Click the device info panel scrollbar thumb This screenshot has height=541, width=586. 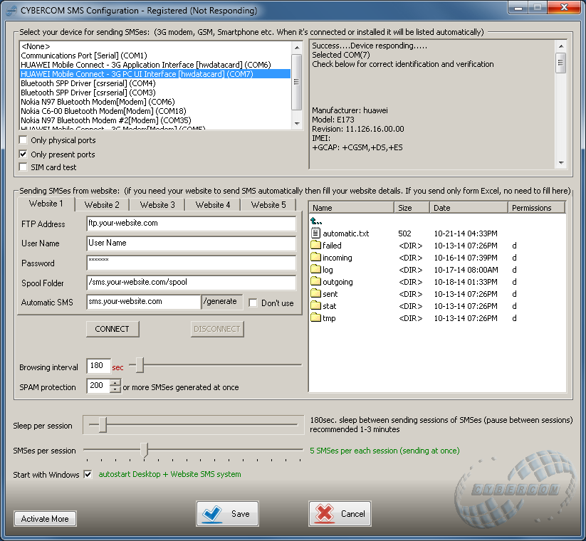coord(561,63)
